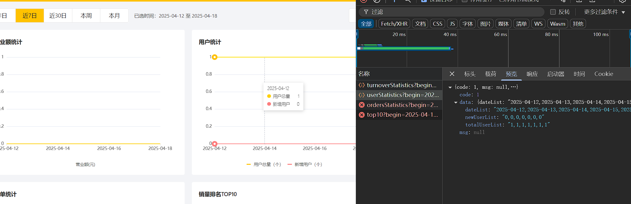
Task: Click the 已选时间 date range text
Action: click(x=176, y=16)
